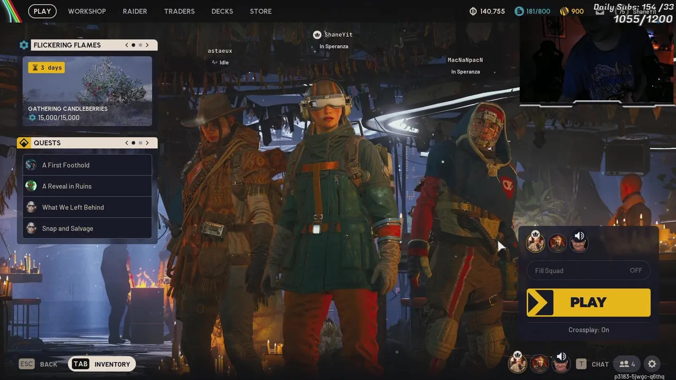Click the yellow striped currency icon beside 900
Viewport: 676px width, 380px height.
564,11
